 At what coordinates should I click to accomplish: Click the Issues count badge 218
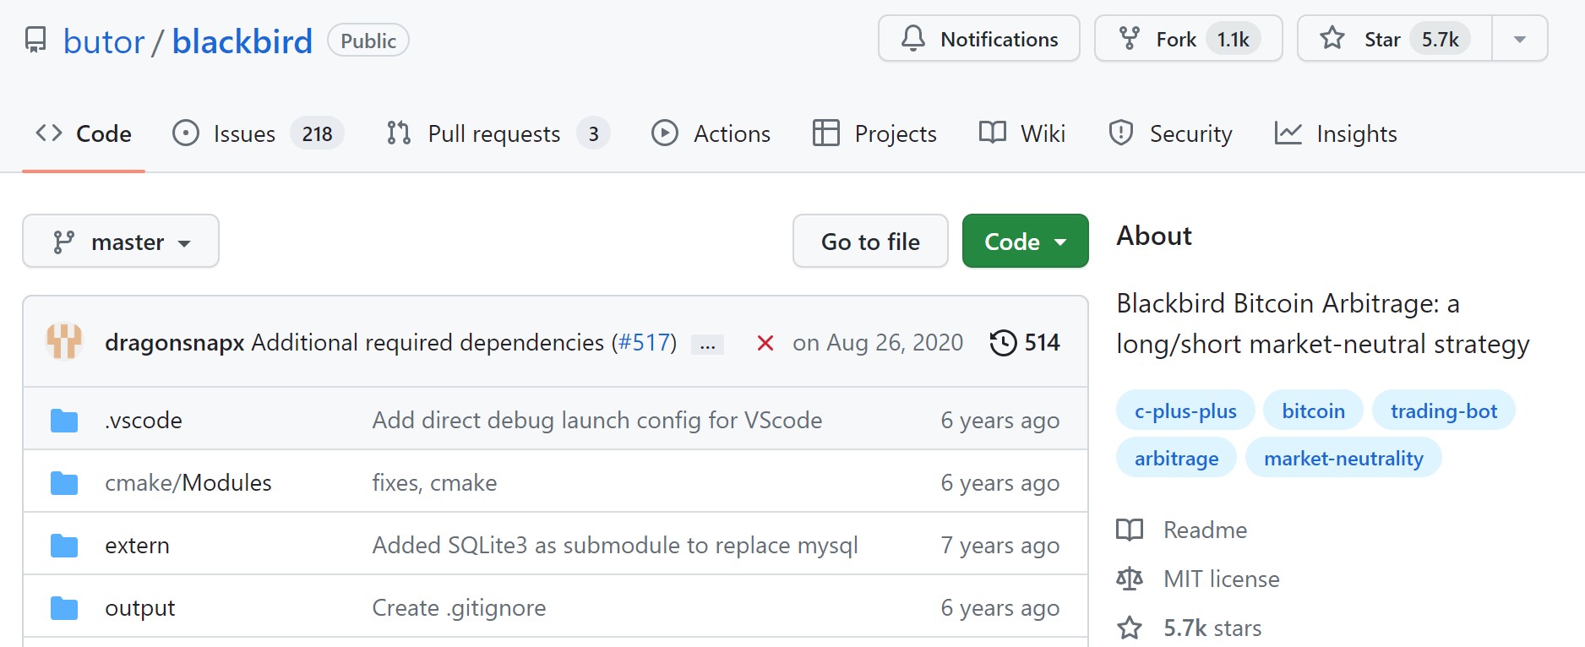317,133
